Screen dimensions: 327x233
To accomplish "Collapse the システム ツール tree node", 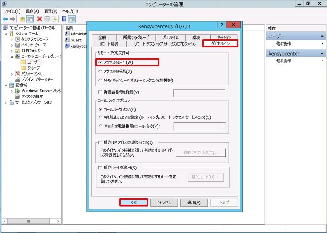I will 6,34.
